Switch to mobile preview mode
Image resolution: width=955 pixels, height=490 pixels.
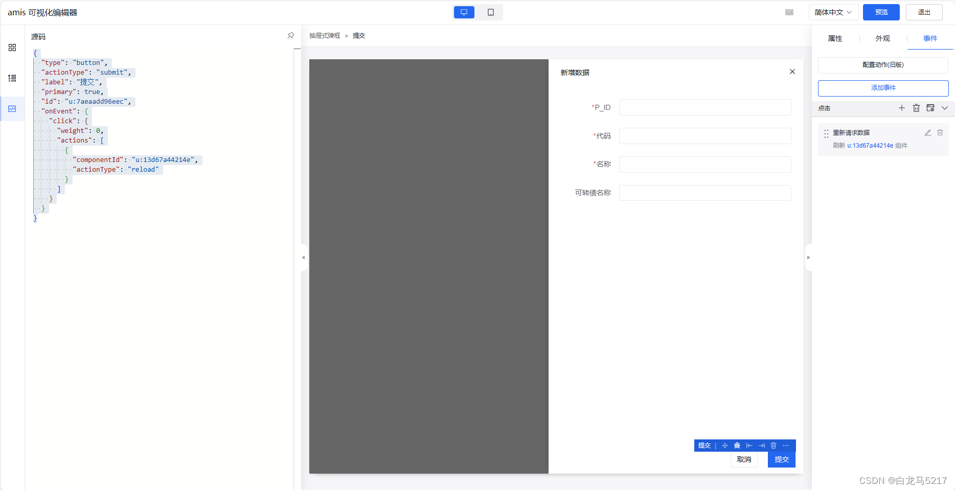(491, 12)
